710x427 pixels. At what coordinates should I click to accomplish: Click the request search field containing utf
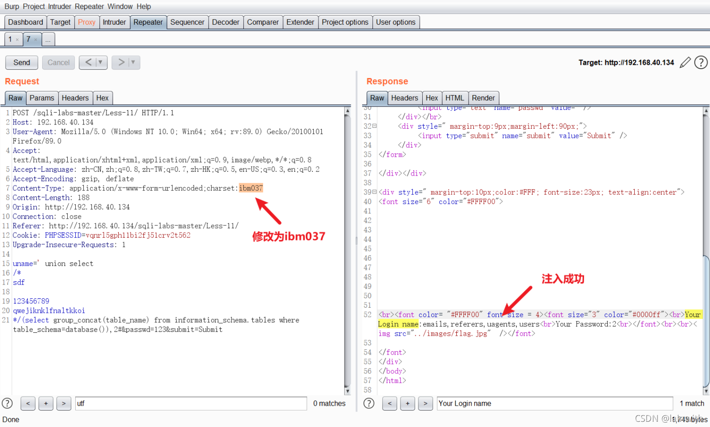click(x=191, y=403)
